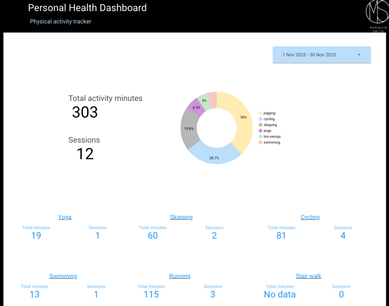The image size is (389, 306).
Task: Click the Stair walk 'No data' value
Action: click(x=280, y=295)
